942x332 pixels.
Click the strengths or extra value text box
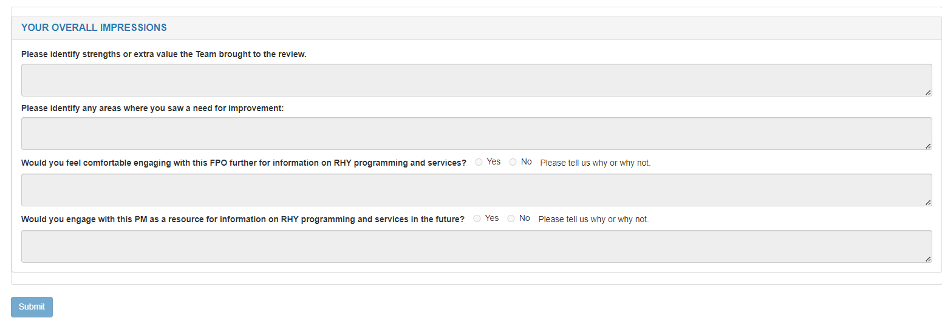click(x=476, y=80)
